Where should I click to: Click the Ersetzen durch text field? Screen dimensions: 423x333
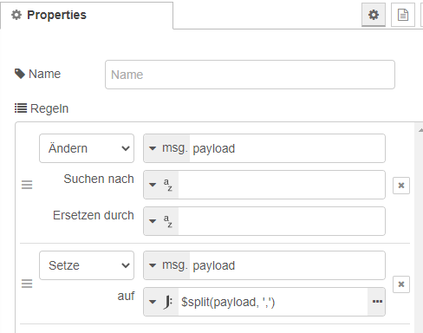pyautogui.click(x=282, y=221)
